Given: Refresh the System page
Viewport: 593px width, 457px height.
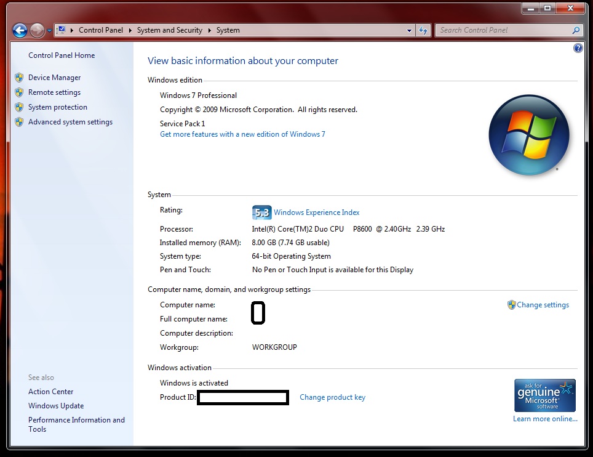Looking at the screenshot, I should coord(423,30).
